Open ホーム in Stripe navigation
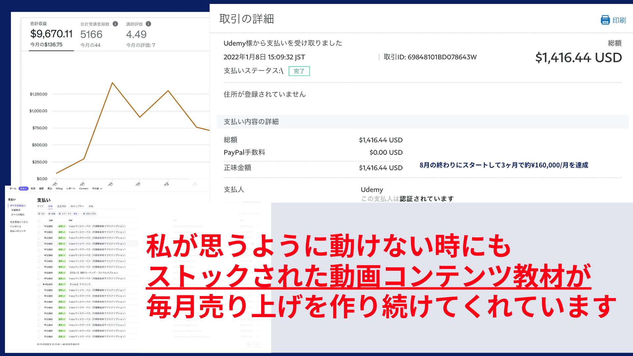Screen dimensions: 633x356 click(x=13, y=189)
